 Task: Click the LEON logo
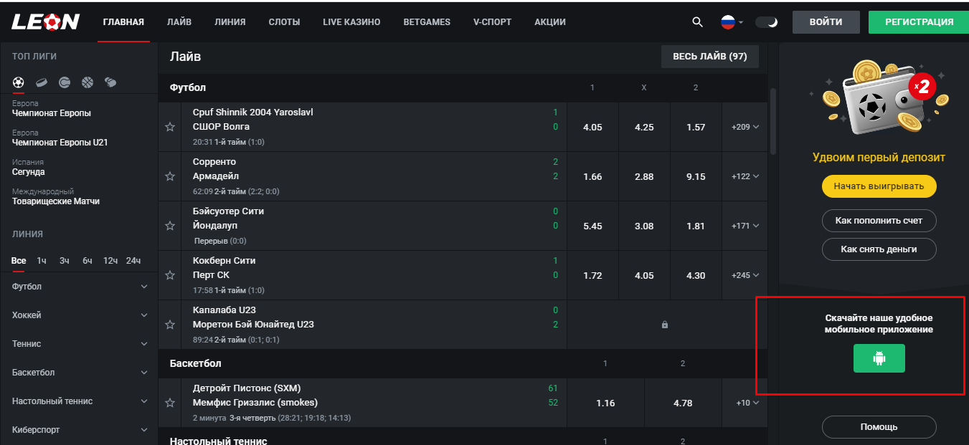coord(45,22)
